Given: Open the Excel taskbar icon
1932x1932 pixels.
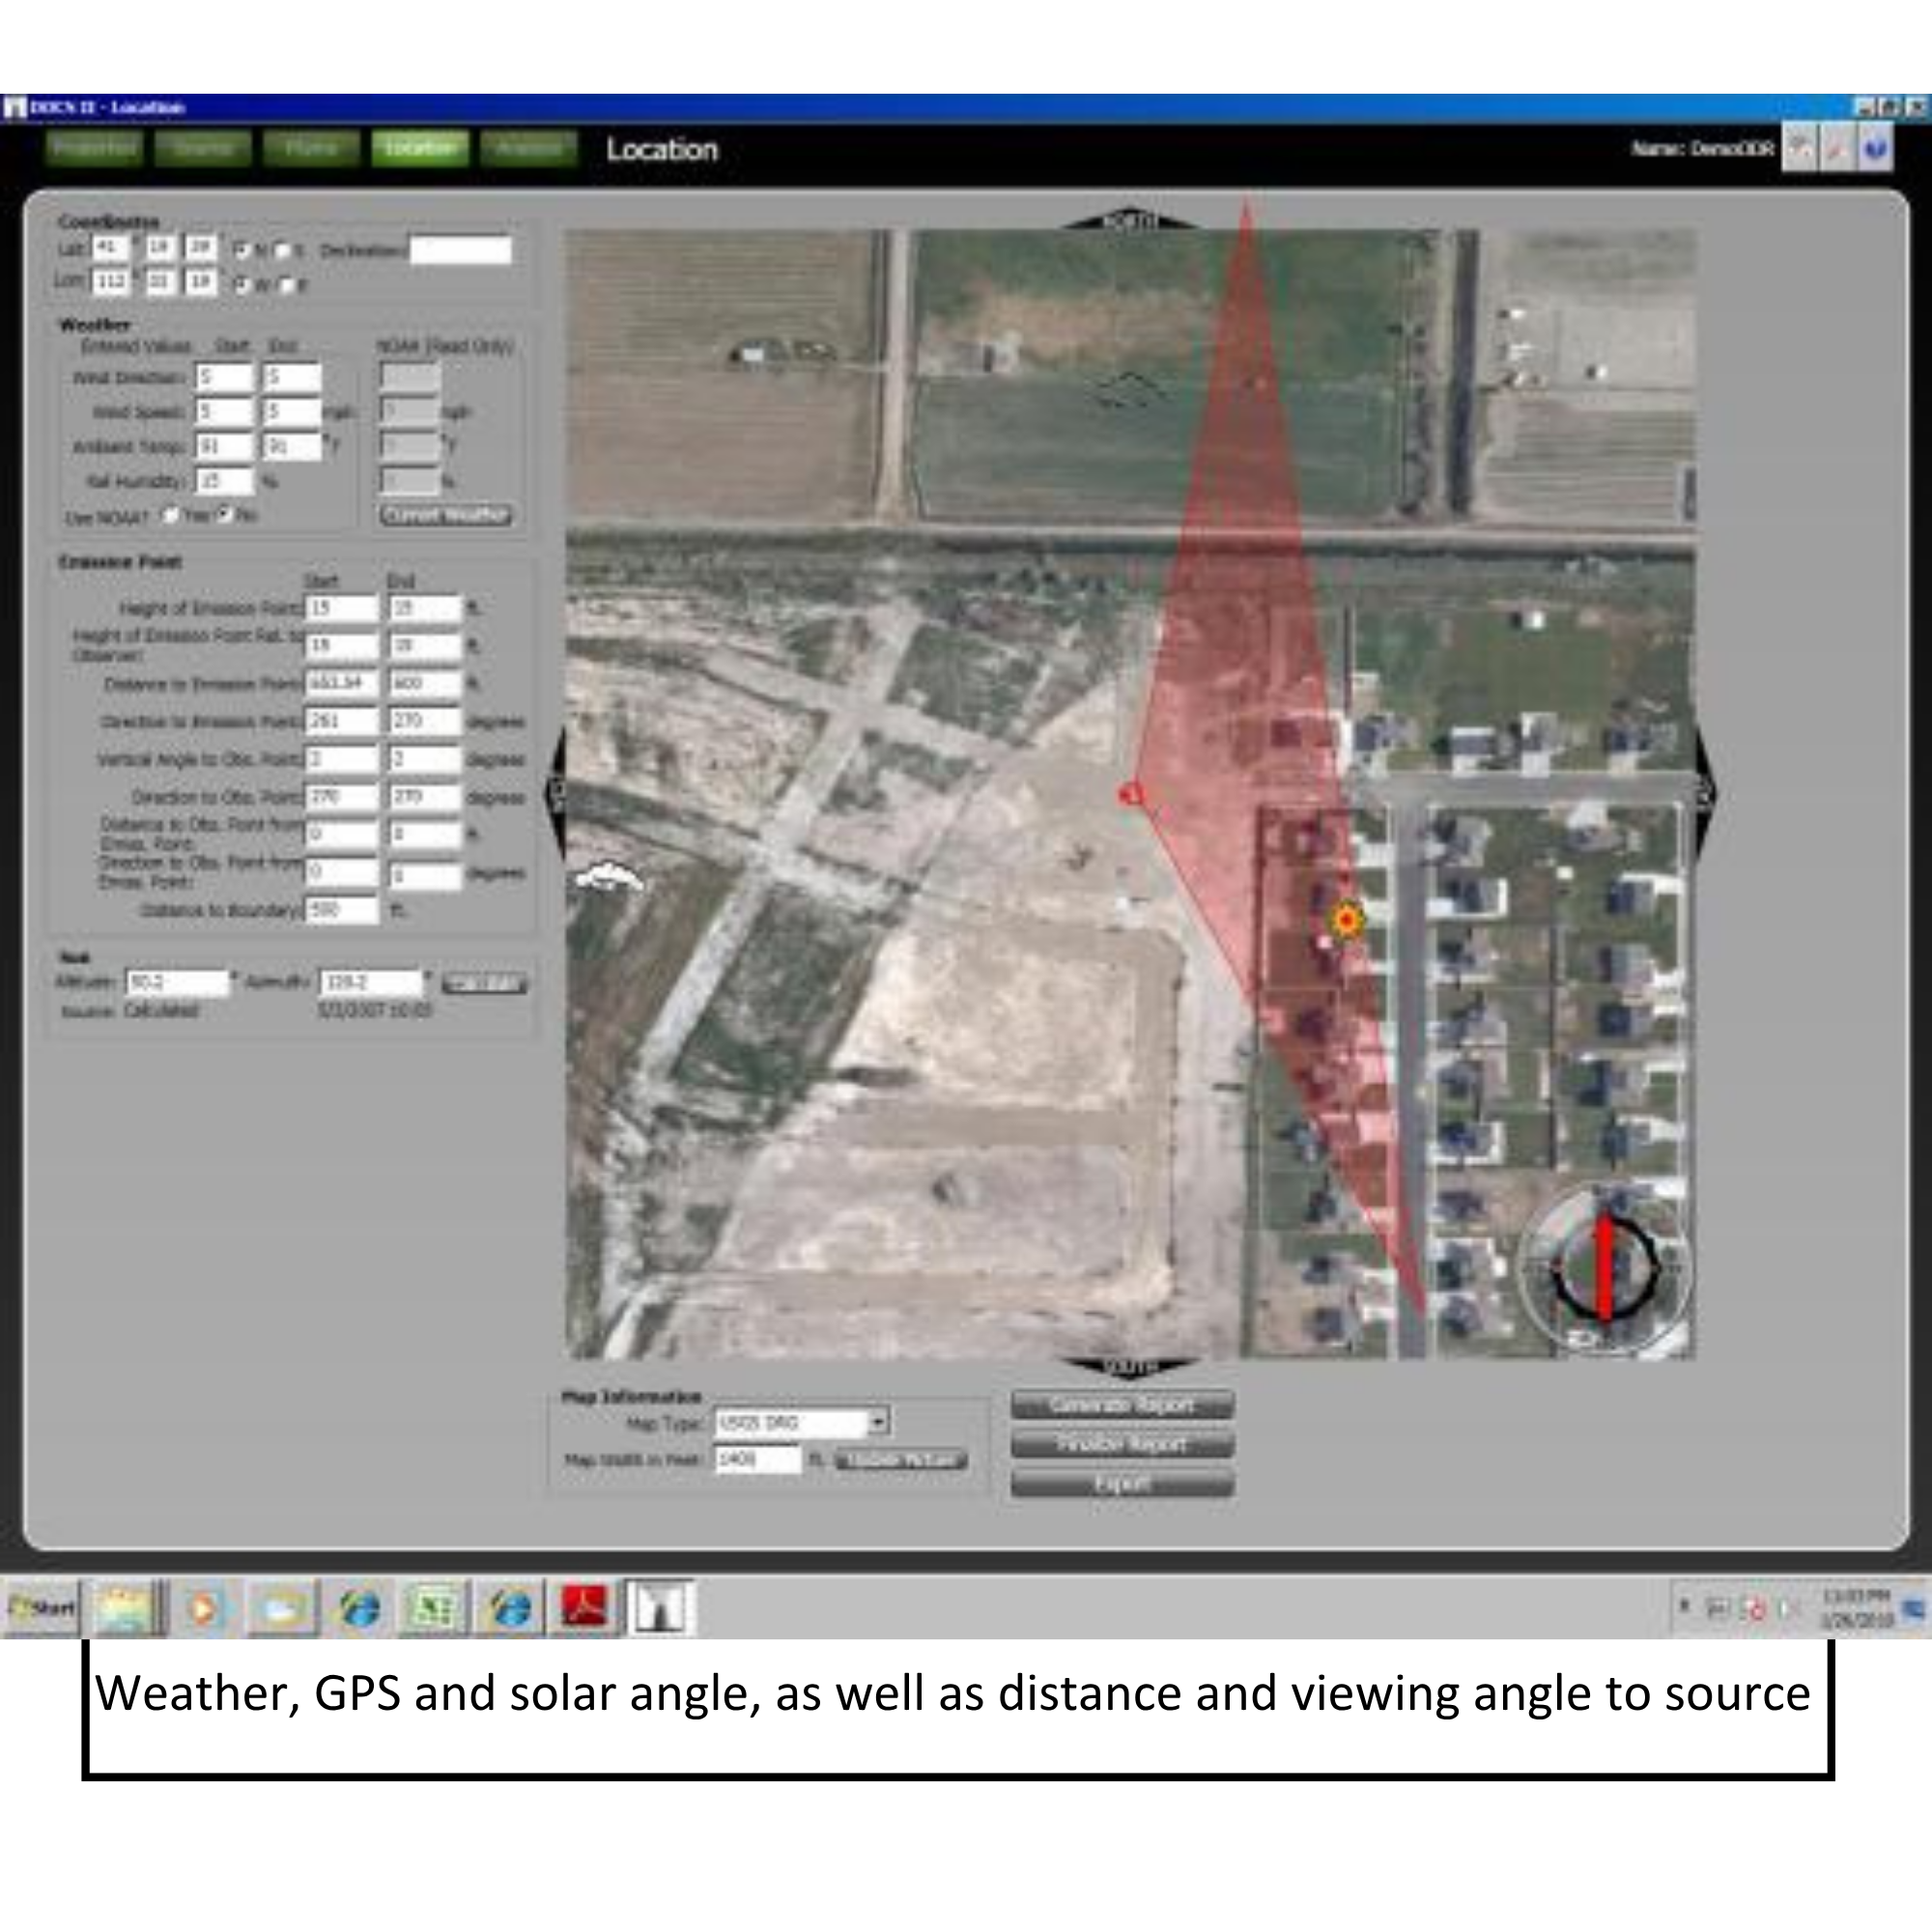Looking at the screenshot, I should point(433,1608).
